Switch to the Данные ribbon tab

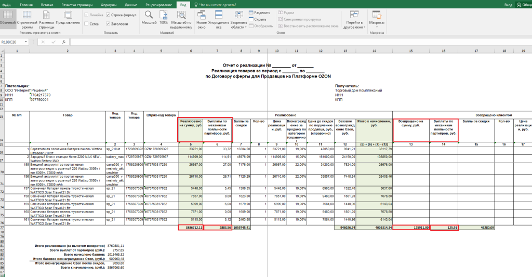click(131, 5)
